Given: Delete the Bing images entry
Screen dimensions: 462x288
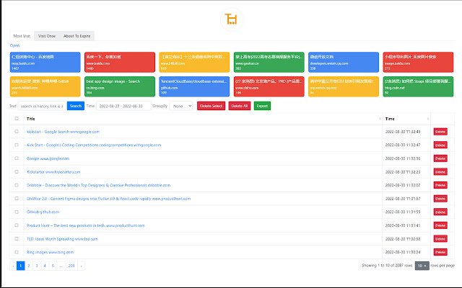Looking at the screenshot, I should click(x=440, y=252).
